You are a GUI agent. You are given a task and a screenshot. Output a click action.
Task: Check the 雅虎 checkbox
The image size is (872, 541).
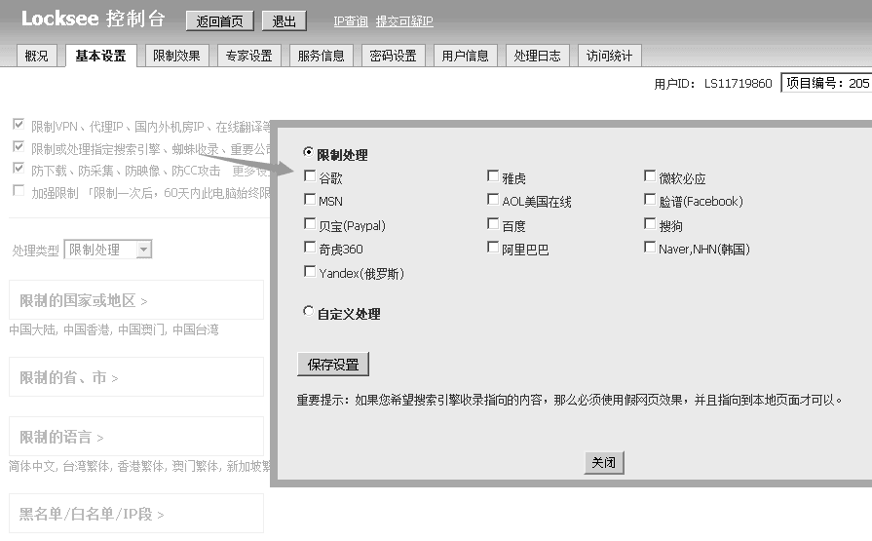click(x=493, y=175)
